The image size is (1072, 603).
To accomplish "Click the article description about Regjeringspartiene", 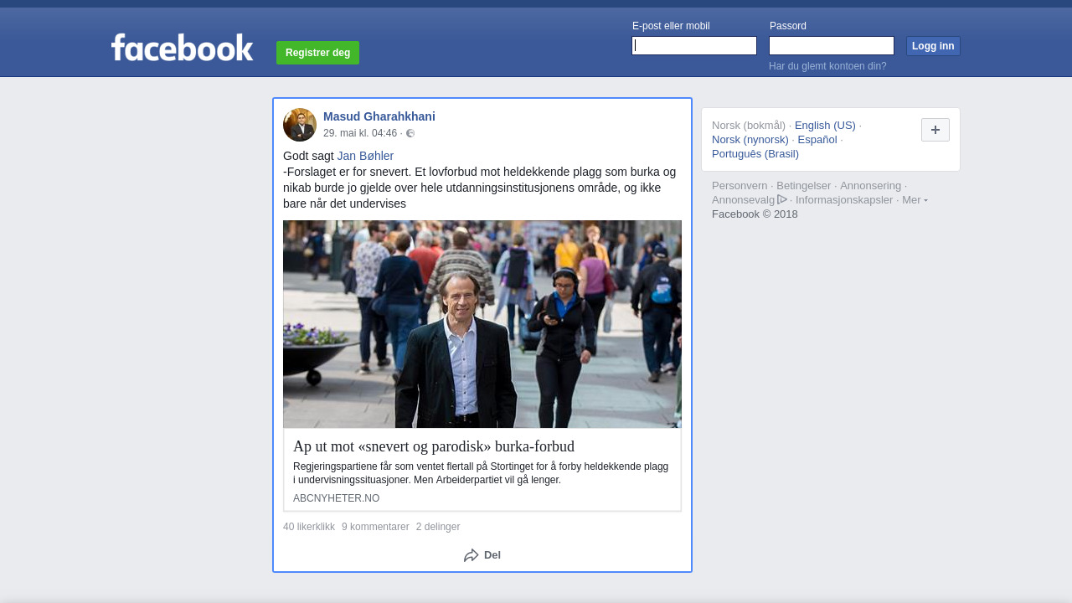I will [481, 473].
